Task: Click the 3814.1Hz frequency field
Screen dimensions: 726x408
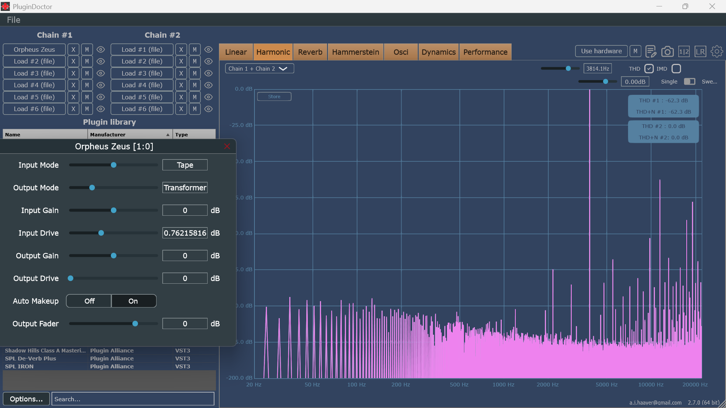Action: 597,69
